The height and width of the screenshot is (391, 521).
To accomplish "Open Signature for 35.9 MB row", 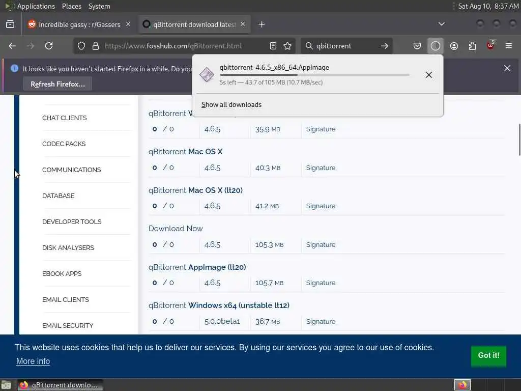I will point(321,129).
